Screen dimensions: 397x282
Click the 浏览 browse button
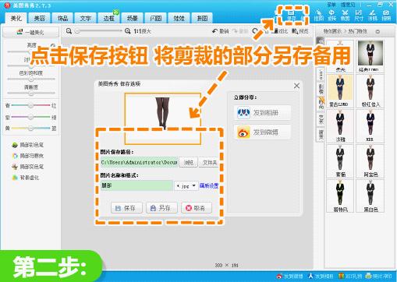(x=189, y=163)
